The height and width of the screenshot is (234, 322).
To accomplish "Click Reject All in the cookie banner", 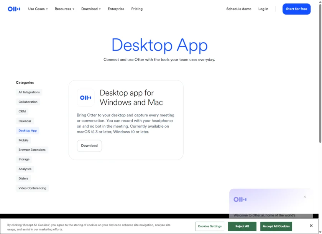I will (242, 226).
